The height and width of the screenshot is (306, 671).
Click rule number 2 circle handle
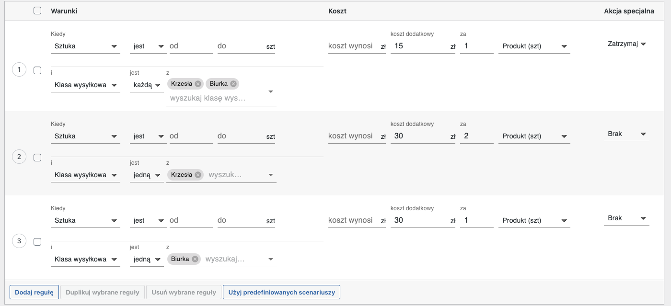19,157
